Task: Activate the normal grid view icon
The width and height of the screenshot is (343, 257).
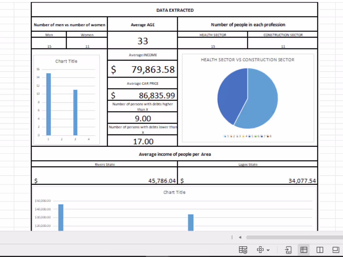Action: pos(304,250)
